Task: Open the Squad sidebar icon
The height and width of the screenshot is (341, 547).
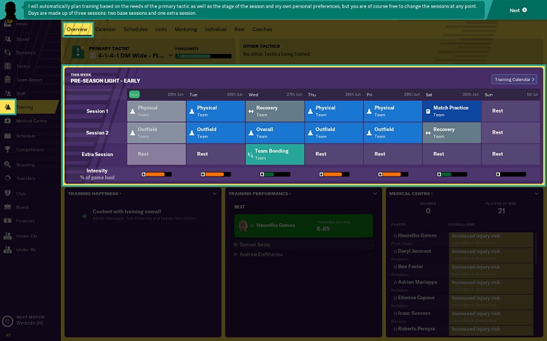Action: [8, 39]
